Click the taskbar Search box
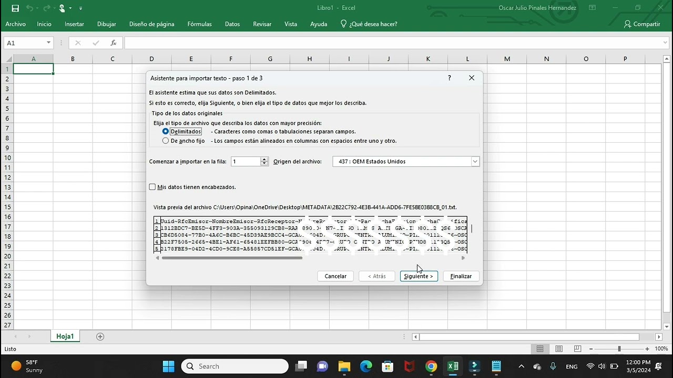 click(x=235, y=366)
